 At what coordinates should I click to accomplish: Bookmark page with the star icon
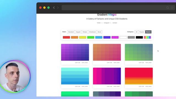172,8
